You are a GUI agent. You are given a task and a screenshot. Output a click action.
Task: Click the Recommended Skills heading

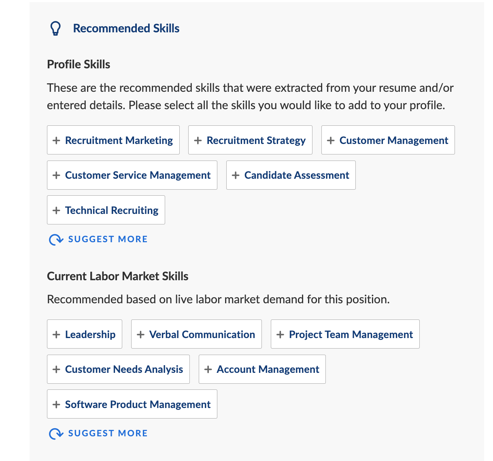pyautogui.click(x=126, y=28)
